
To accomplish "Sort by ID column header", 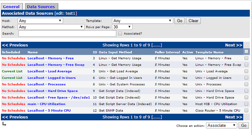I will click(x=95, y=52).
